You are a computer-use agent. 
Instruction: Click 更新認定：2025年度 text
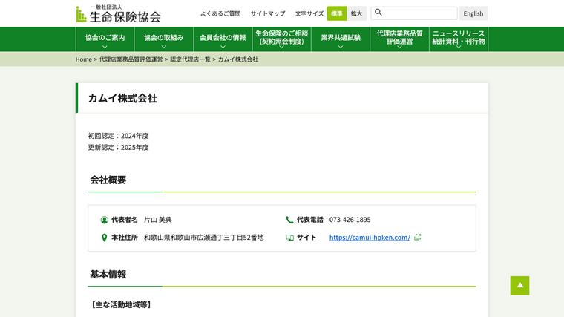(x=118, y=147)
